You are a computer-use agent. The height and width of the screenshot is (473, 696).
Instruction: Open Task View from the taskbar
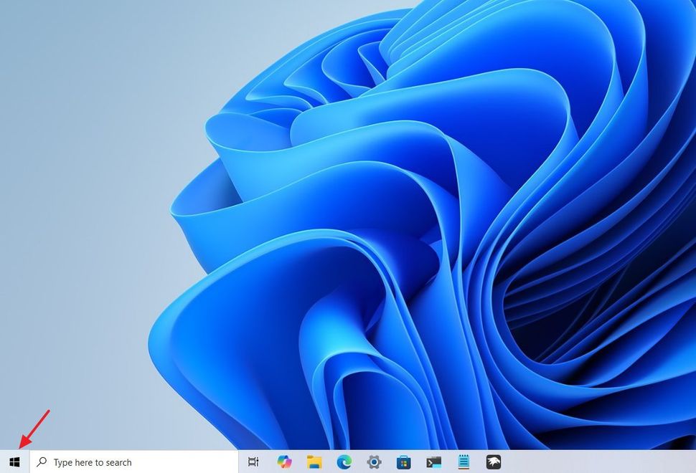(253, 462)
